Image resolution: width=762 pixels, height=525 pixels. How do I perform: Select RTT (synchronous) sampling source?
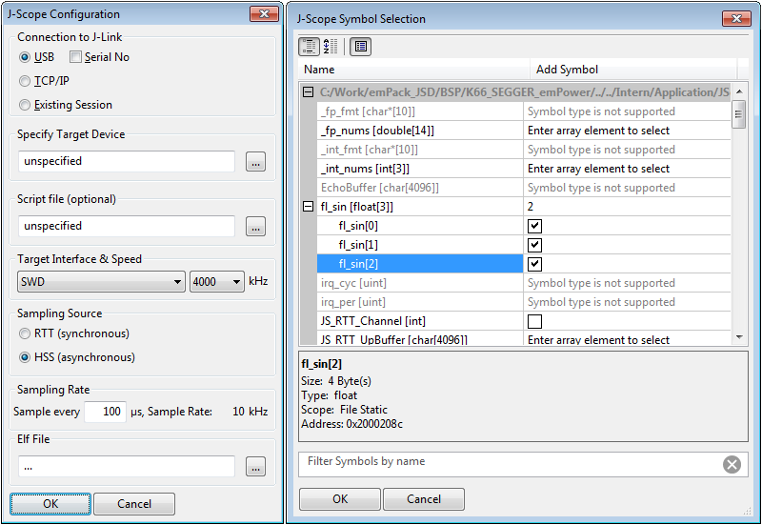[25, 333]
